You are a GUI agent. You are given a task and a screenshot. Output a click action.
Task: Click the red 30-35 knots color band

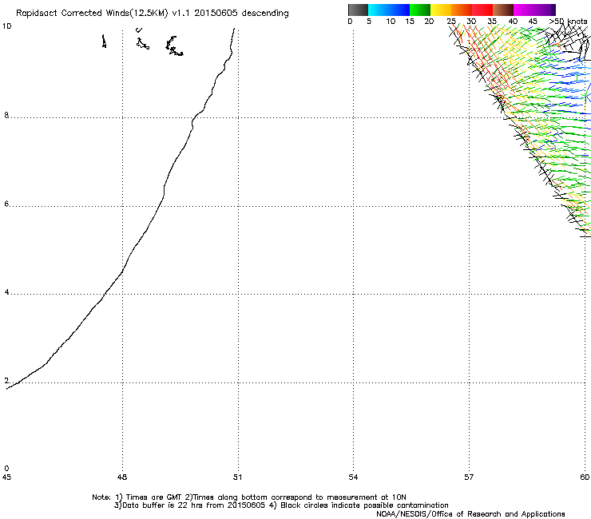point(482,10)
